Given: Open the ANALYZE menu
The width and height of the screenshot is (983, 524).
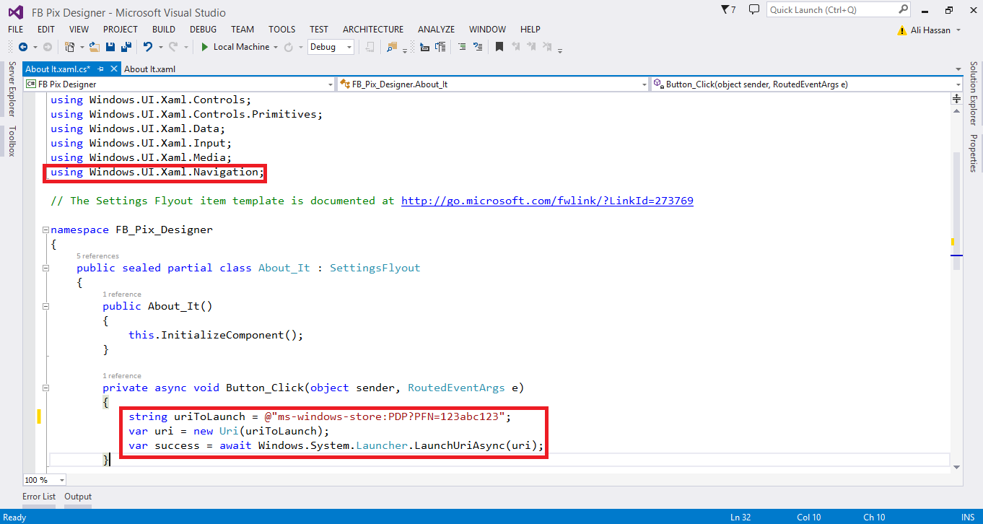Looking at the screenshot, I should click(x=436, y=30).
